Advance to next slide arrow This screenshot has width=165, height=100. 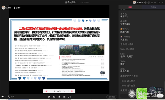pos(64,91)
